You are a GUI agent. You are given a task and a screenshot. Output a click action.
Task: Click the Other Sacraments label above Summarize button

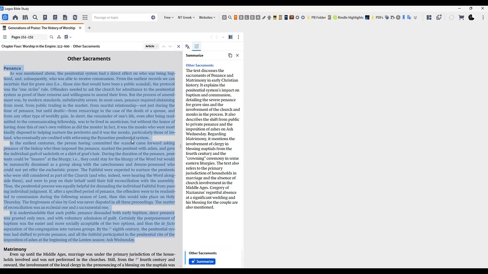pyautogui.click(x=203, y=253)
